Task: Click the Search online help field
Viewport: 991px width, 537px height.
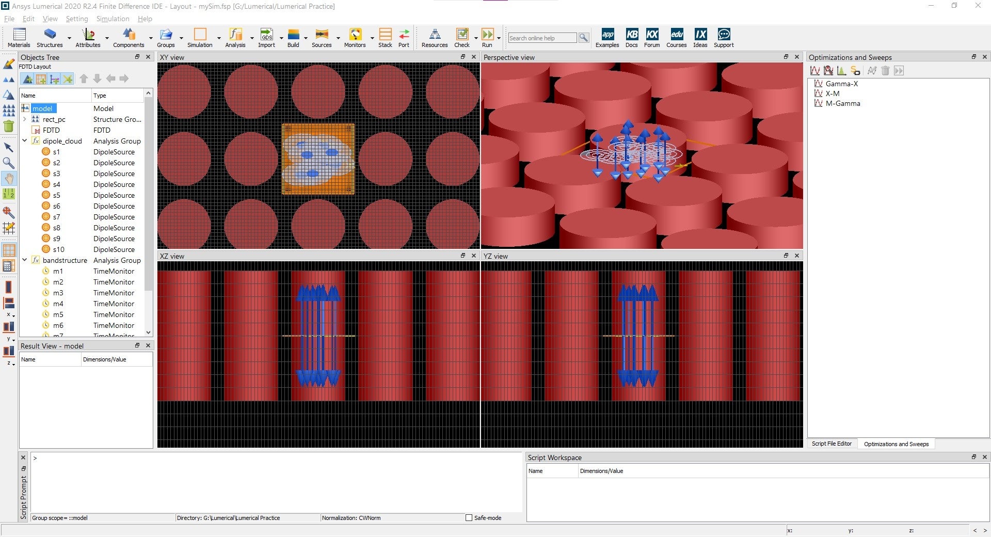Action: point(542,38)
